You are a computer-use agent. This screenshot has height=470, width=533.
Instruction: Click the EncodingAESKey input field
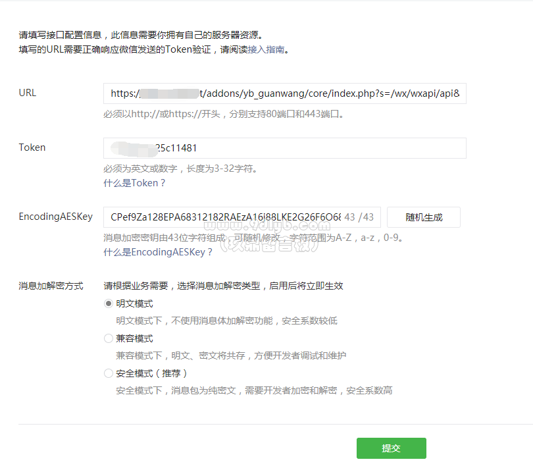242,217
